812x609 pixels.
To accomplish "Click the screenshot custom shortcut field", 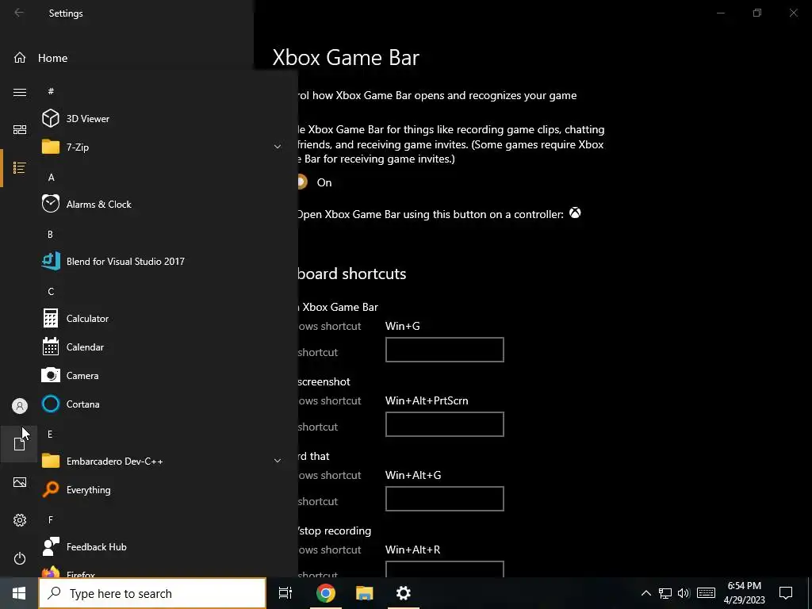I will click(x=444, y=424).
